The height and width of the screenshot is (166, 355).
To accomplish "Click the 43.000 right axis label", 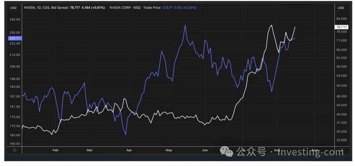I will click(342, 105).
